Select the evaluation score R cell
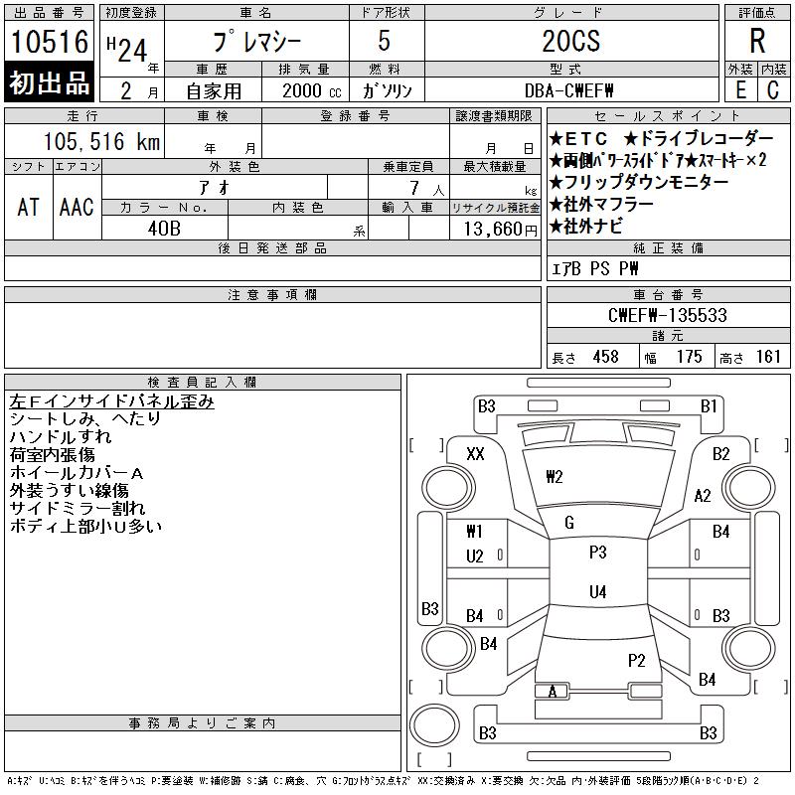This screenshot has width=795, height=795. pyautogui.click(x=757, y=41)
